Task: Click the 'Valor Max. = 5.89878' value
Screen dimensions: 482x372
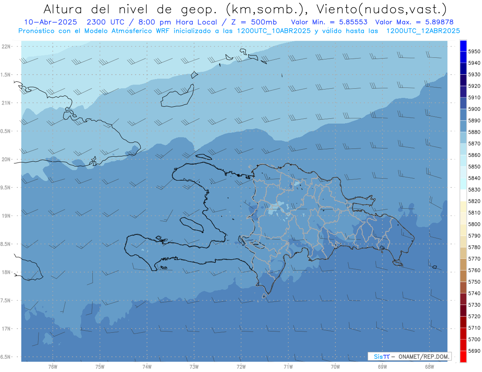Action: pyautogui.click(x=414, y=22)
